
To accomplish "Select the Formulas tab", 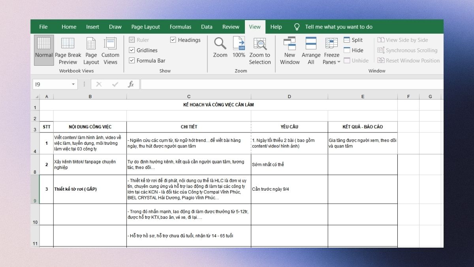I will pyautogui.click(x=181, y=27).
